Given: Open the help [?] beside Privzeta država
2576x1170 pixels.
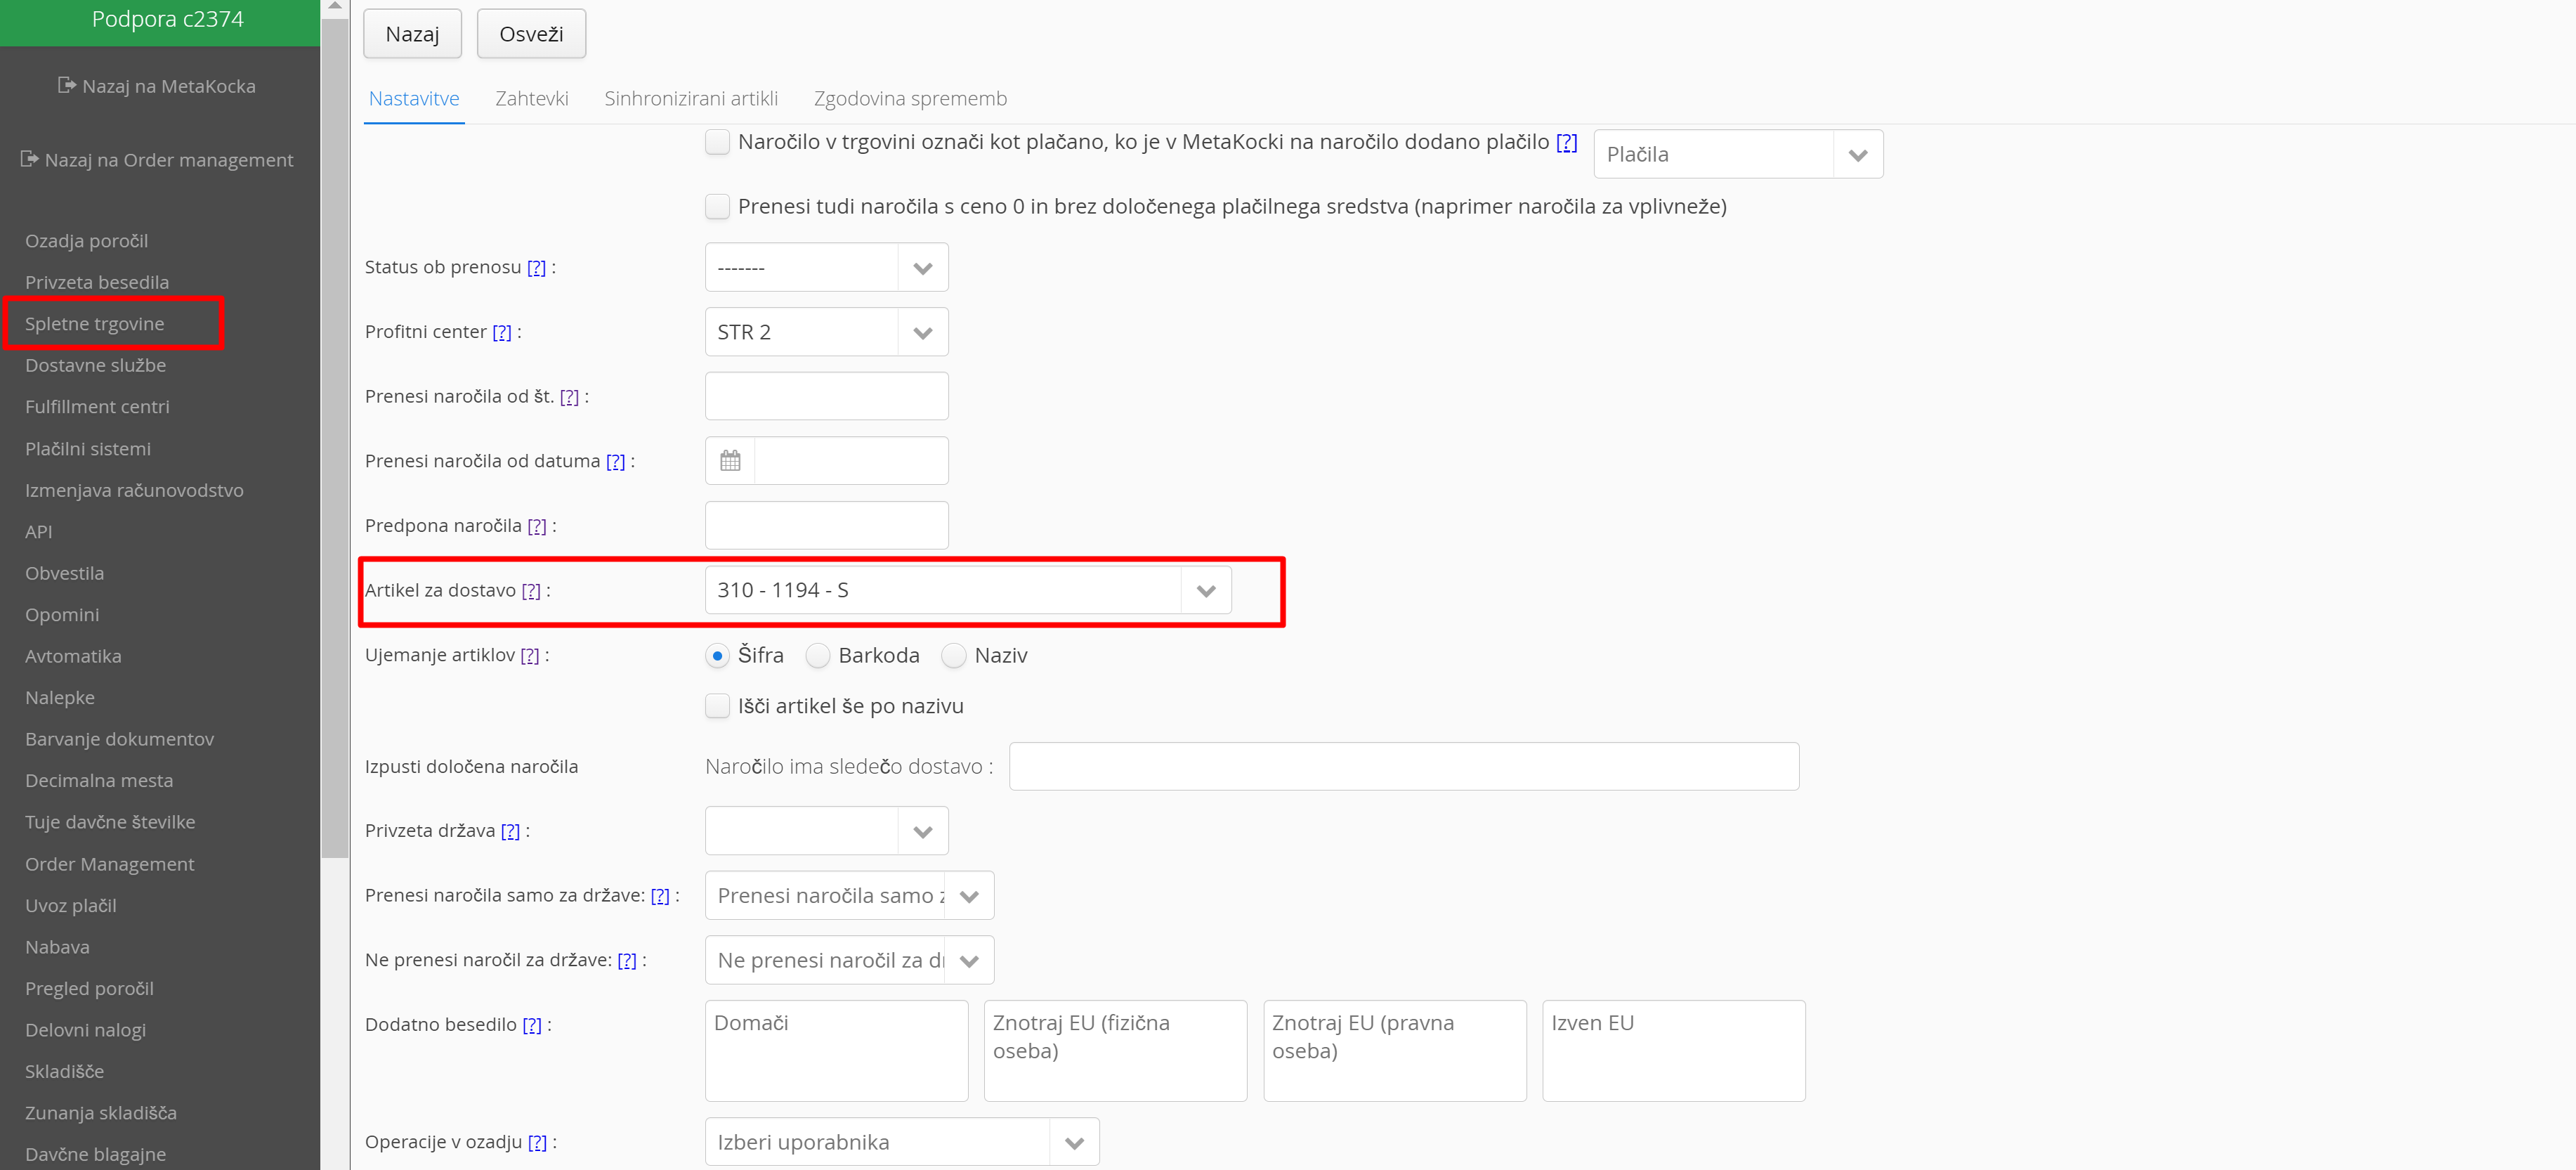Looking at the screenshot, I should 510,831.
